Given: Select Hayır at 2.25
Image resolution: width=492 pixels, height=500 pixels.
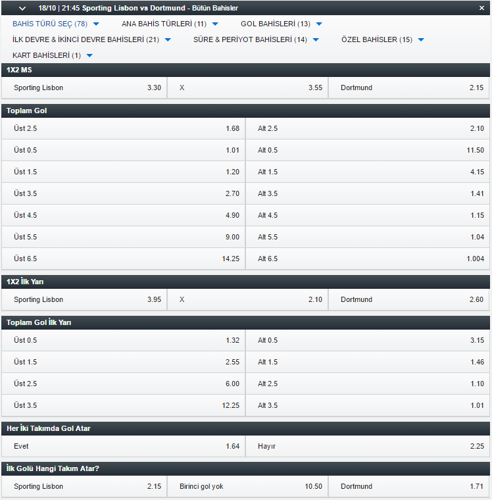Looking at the screenshot, I should (368, 446).
